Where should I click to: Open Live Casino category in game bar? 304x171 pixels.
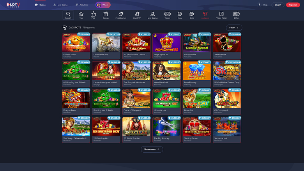coord(152,15)
